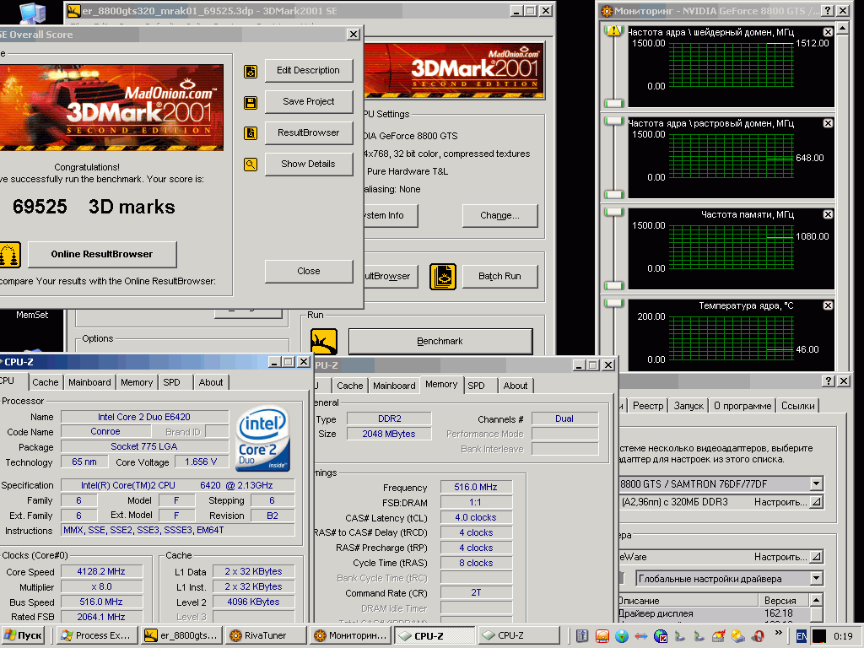Show hidden tray icons with the double chevron
This screenshot has height=648, width=864.
pos(779,633)
